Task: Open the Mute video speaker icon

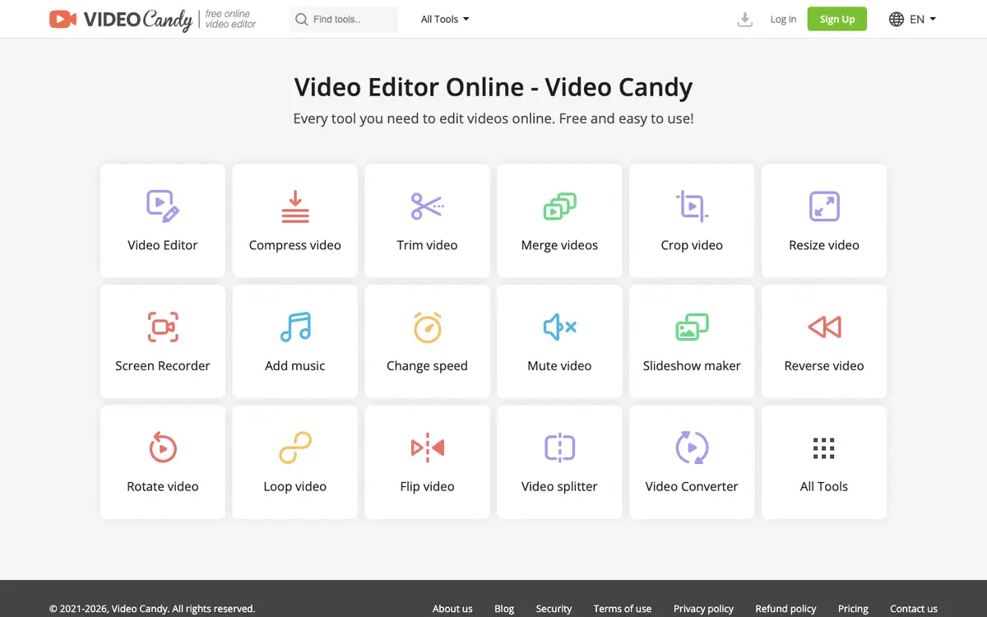Action: click(560, 327)
